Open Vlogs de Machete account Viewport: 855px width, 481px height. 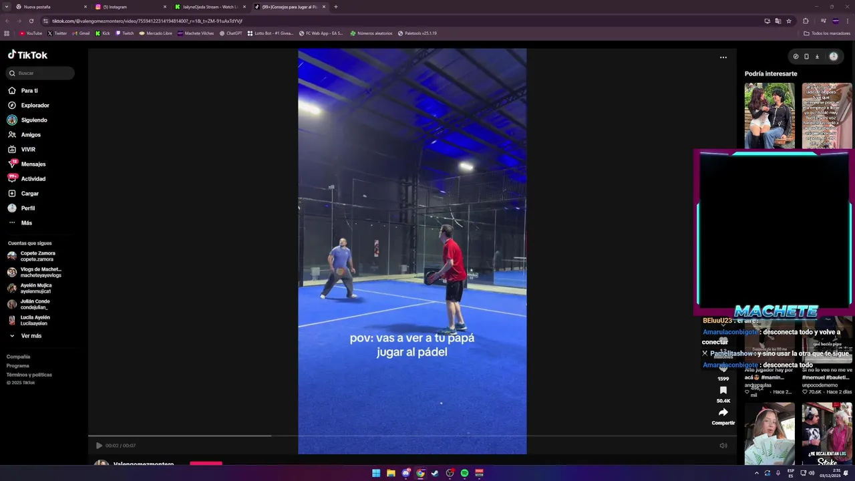[34, 272]
